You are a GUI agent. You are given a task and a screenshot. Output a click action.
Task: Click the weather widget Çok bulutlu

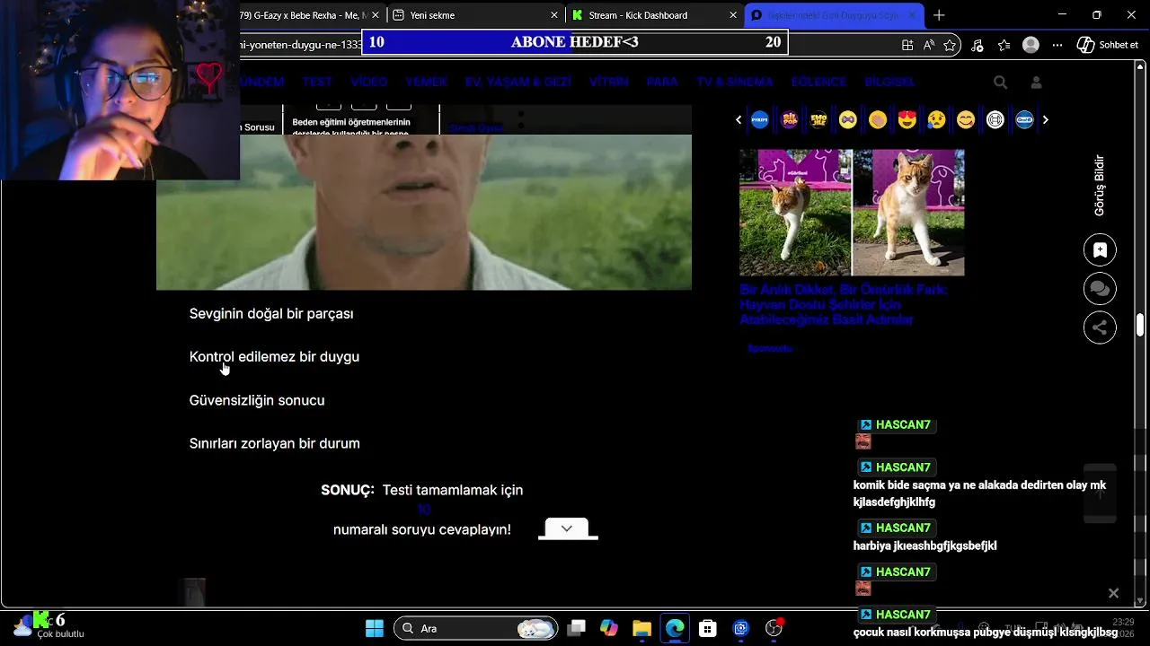[49, 626]
